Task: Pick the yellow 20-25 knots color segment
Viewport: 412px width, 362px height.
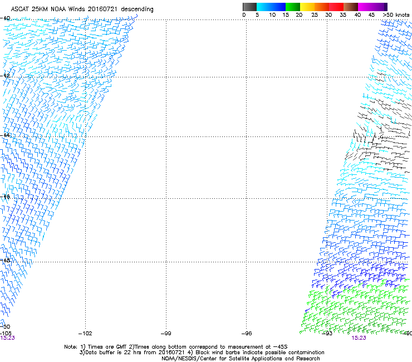Action: click(x=307, y=7)
